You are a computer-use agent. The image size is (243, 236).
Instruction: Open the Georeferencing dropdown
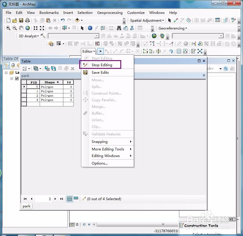172,28
